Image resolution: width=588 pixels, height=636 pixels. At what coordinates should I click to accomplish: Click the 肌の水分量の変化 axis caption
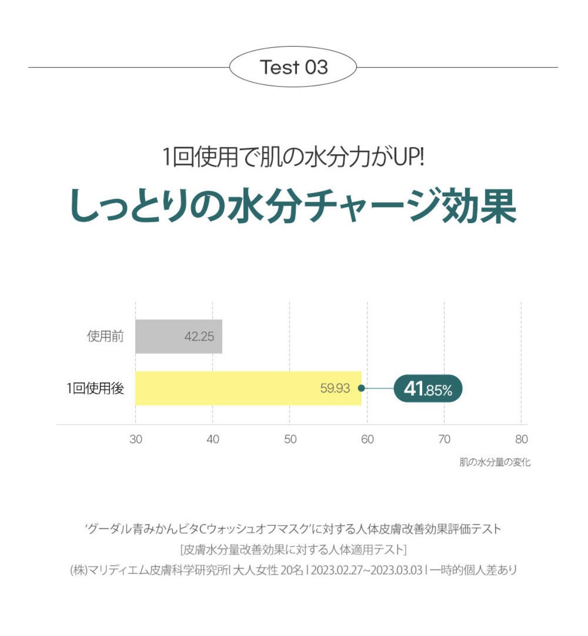[495, 462]
